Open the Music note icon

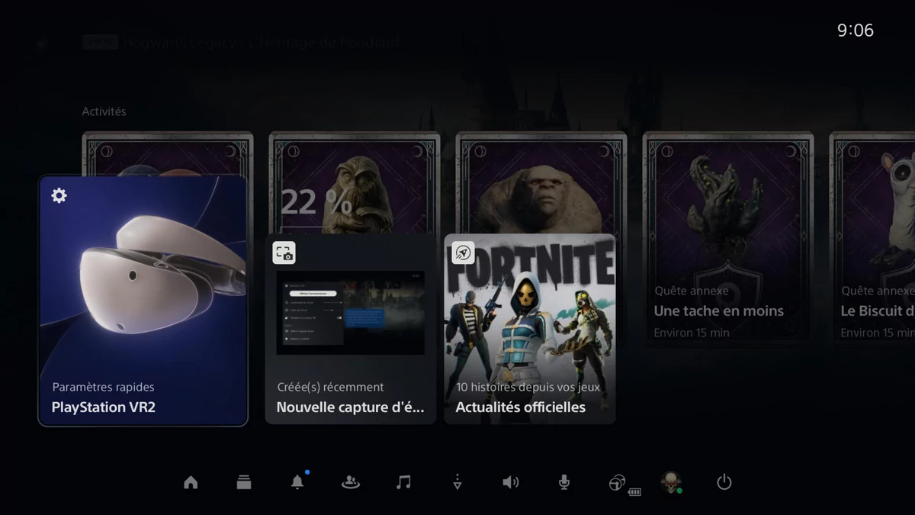point(404,482)
